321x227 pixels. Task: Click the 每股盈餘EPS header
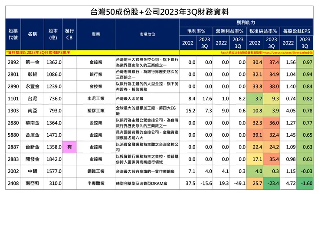coord(297,31)
